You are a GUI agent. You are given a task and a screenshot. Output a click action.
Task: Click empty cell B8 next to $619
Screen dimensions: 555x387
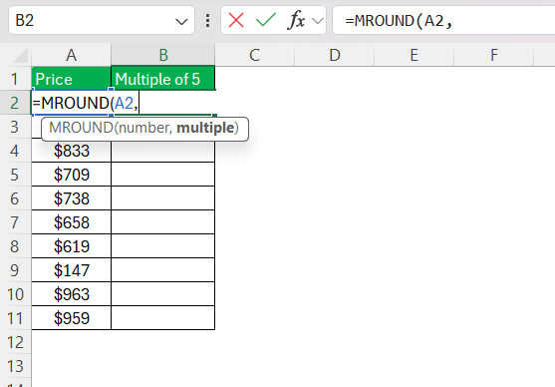click(162, 246)
